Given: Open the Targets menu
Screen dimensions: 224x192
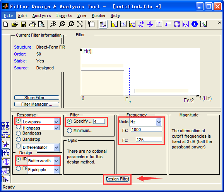Looking at the screenshot, I should [x=64, y=15].
